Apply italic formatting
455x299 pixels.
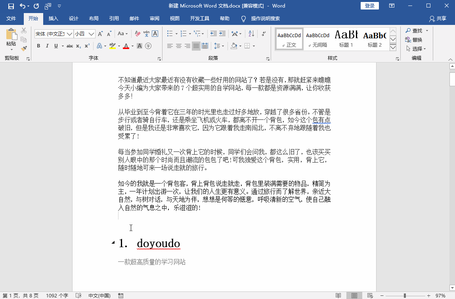coord(48,46)
